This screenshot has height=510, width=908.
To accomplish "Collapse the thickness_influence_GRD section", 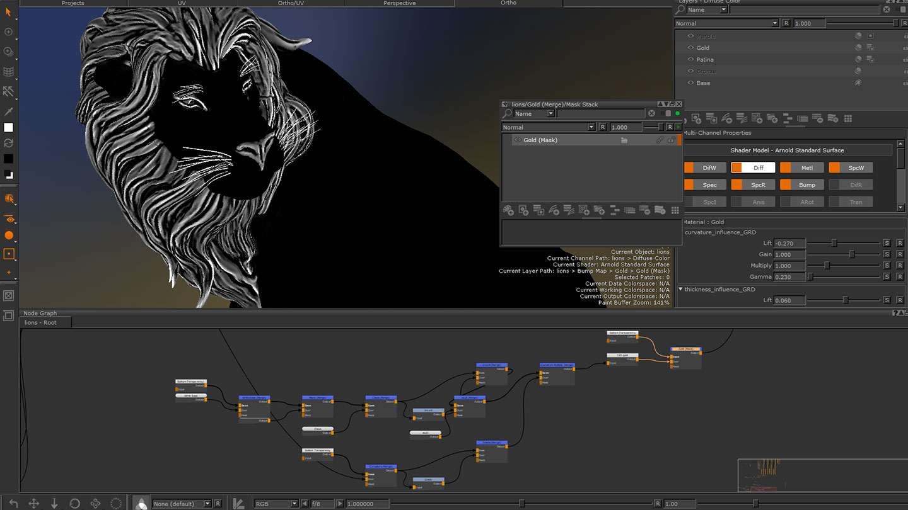I will click(x=680, y=290).
